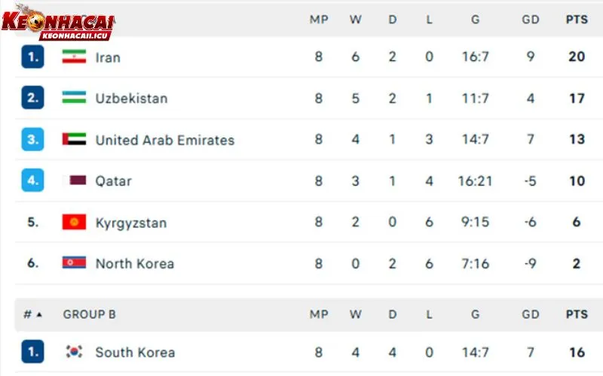Sort Group B by rank arrow
Screen dimensions: 603x376
click(39, 314)
